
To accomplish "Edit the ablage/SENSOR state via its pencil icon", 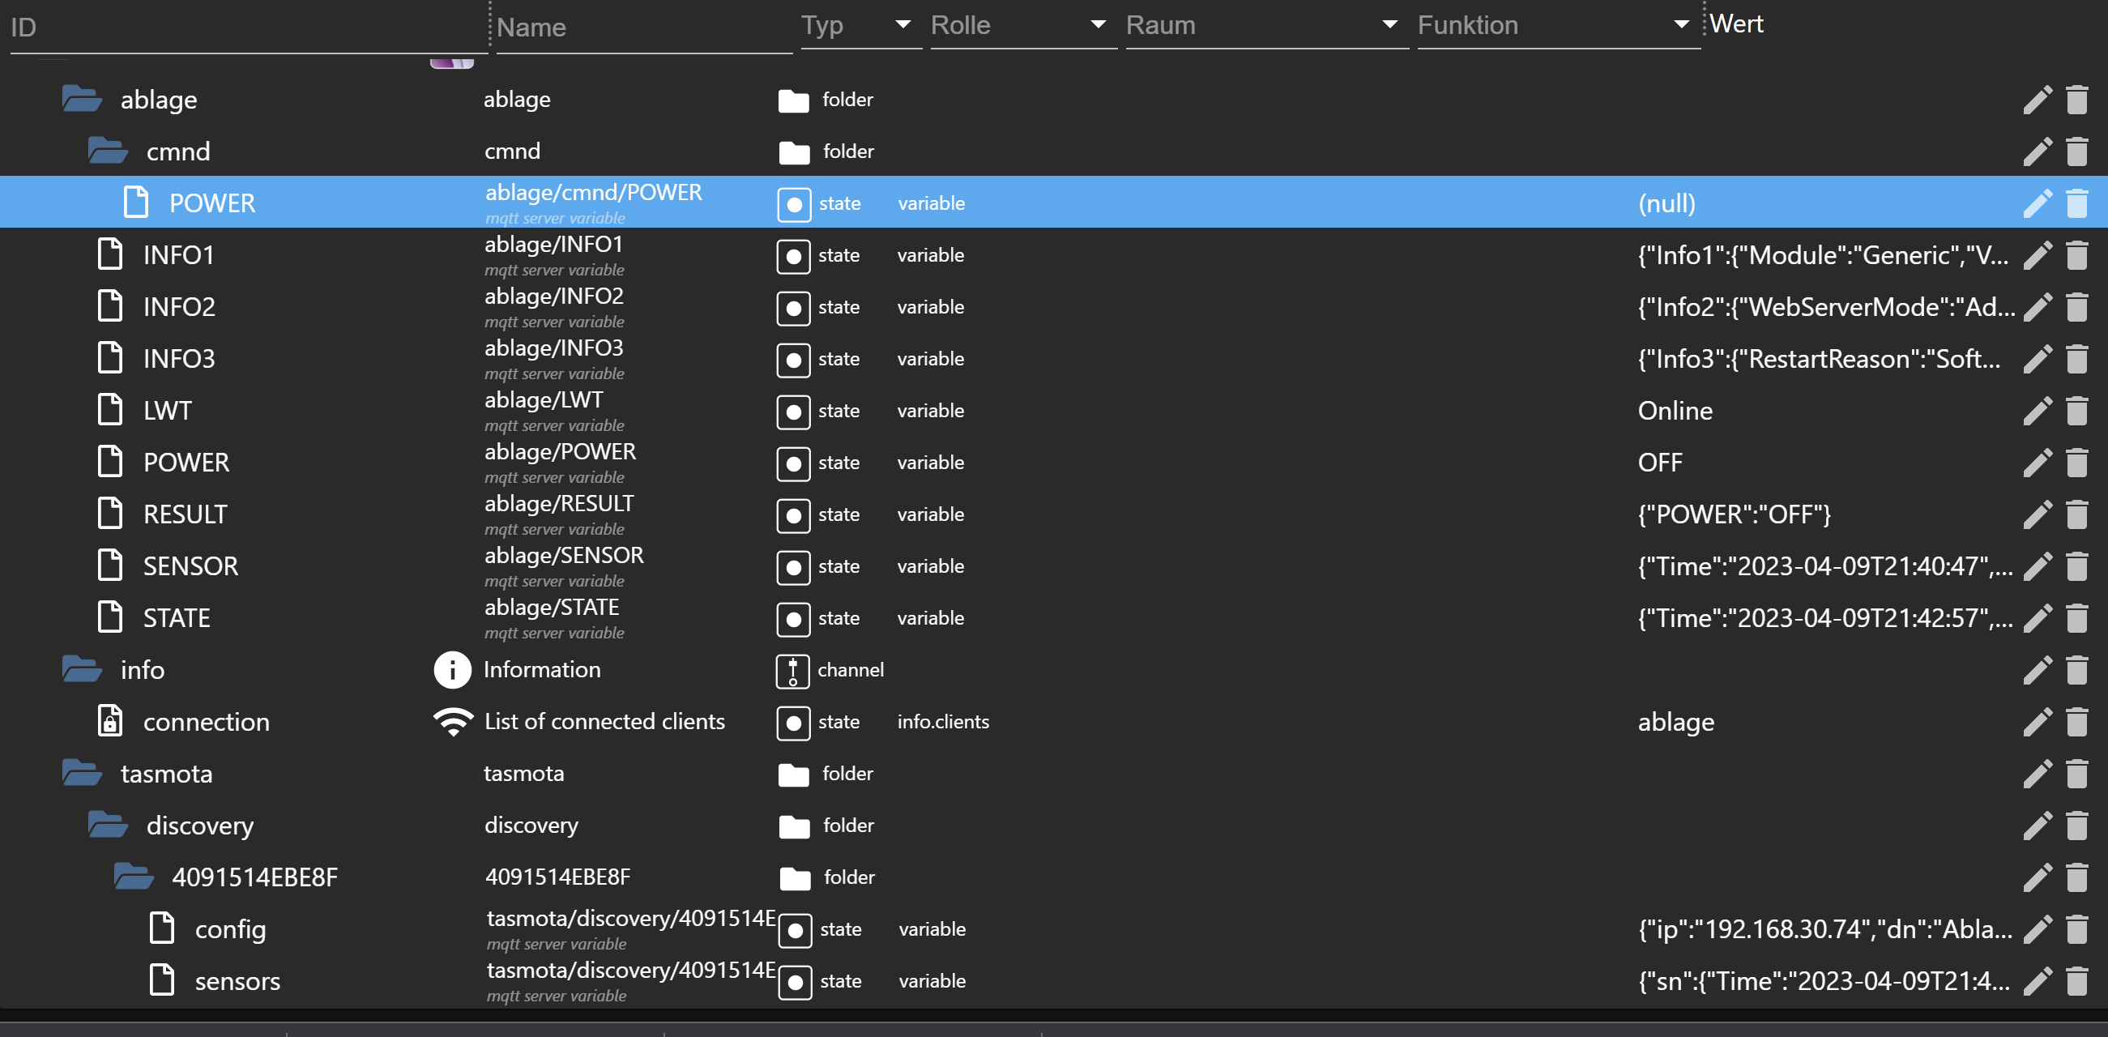I will pyautogui.click(x=2037, y=566).
